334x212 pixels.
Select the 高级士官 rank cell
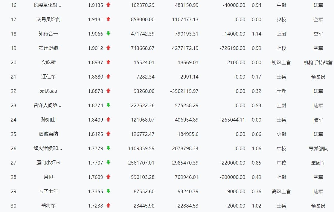click(281, 191)
